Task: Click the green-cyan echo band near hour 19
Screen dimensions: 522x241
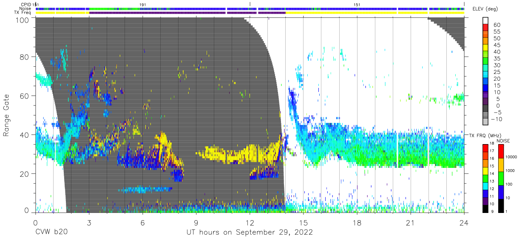Action: 374,151
